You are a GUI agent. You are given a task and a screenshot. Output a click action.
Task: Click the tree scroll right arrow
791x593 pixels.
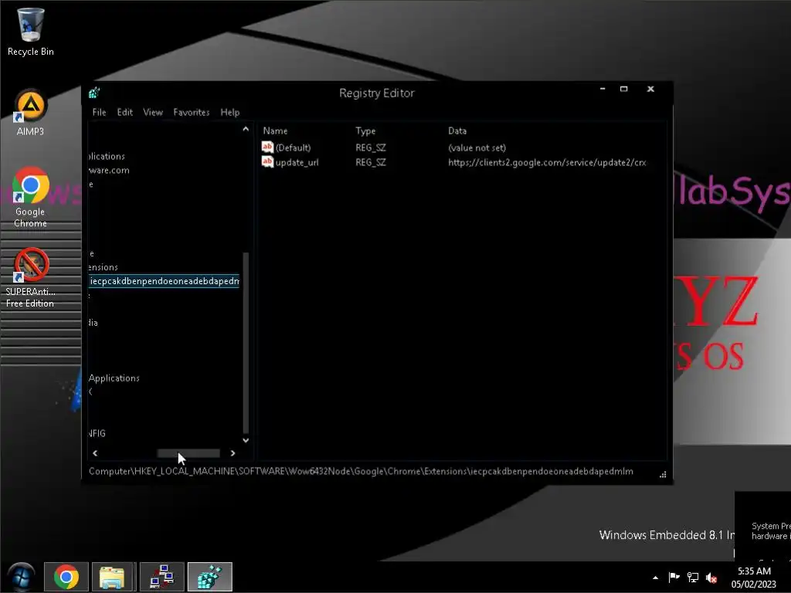(x=233, y=452)
